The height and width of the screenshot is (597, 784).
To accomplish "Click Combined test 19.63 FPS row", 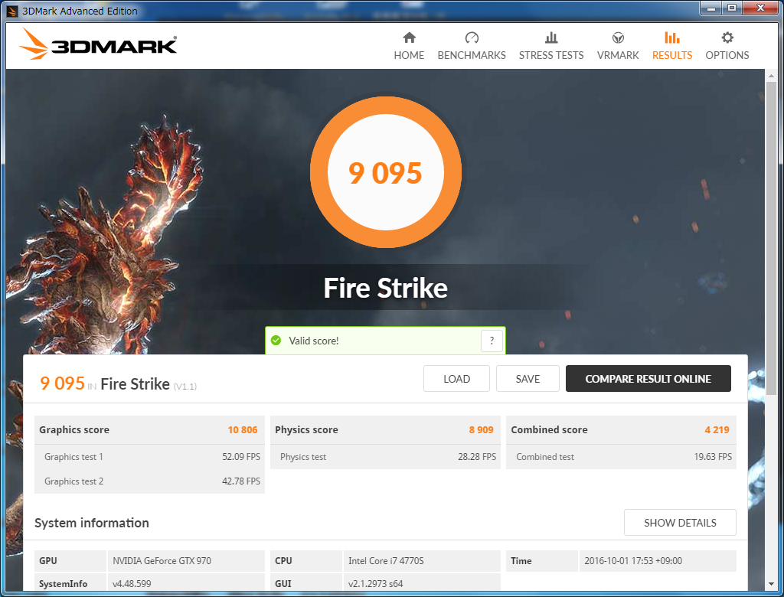I will (622, 456).
